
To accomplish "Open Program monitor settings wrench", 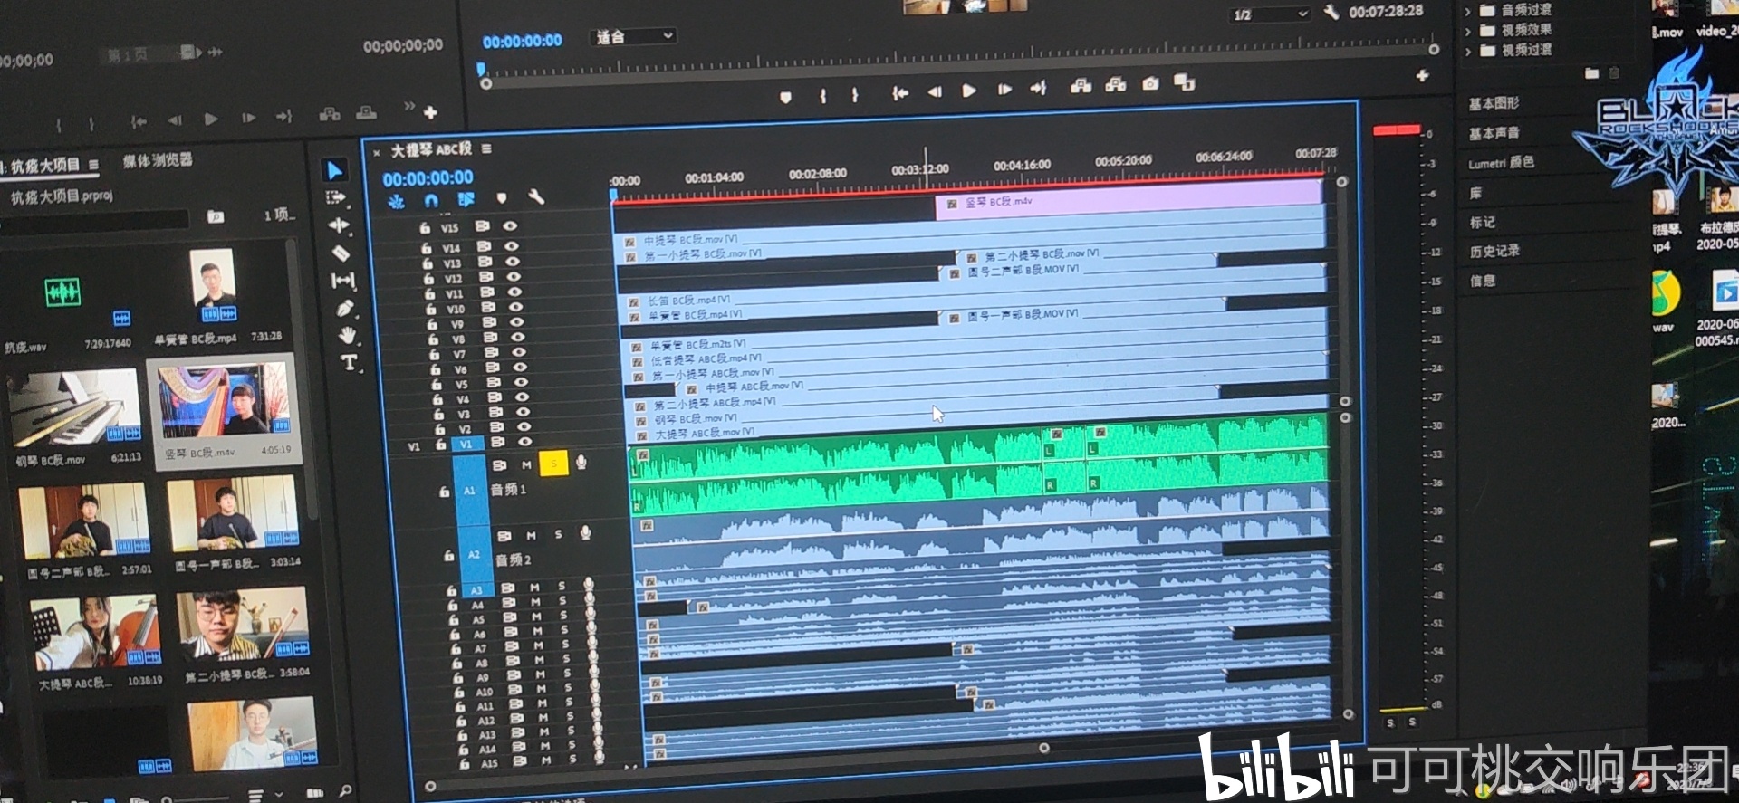I will 1331,12.
